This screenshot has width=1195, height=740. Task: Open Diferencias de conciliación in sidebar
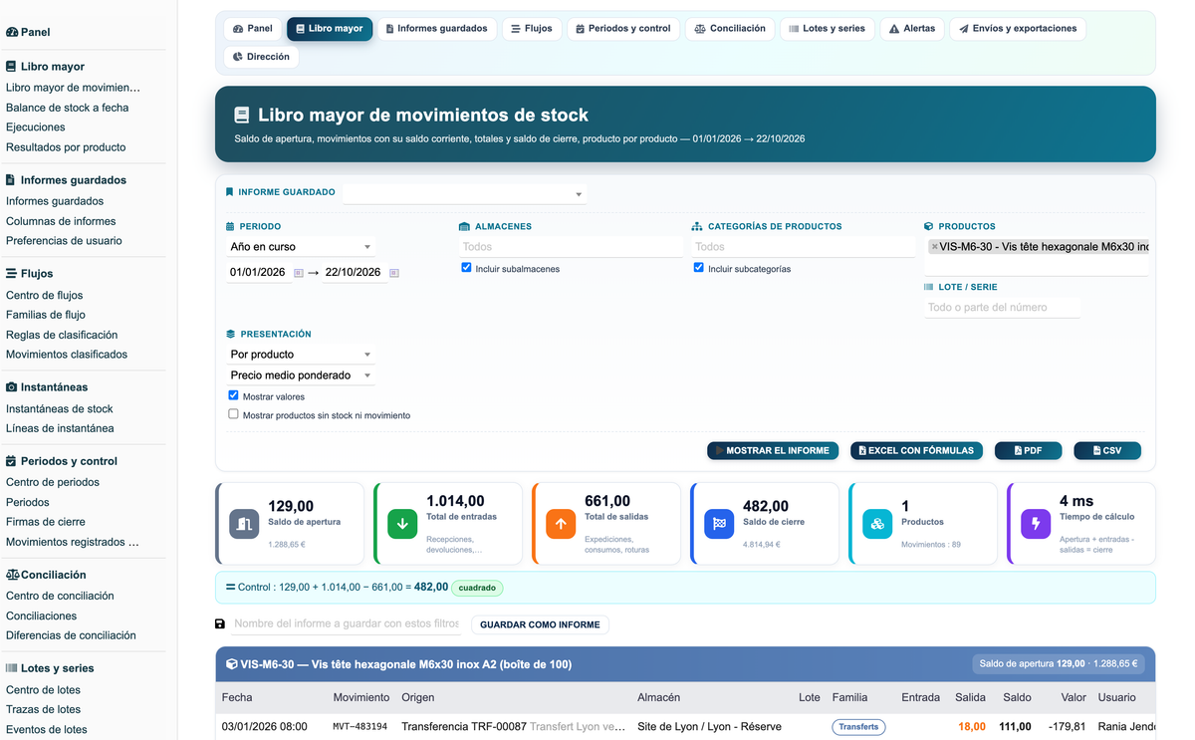[71, 635]
